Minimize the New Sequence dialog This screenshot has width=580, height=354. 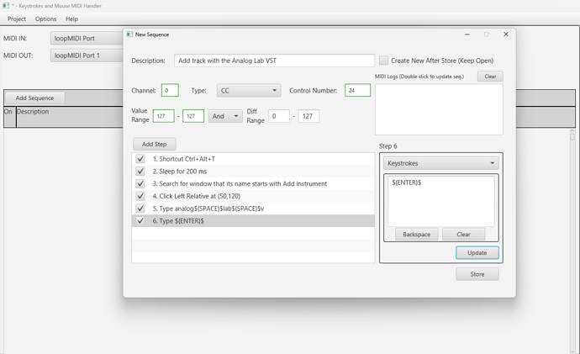467,34
